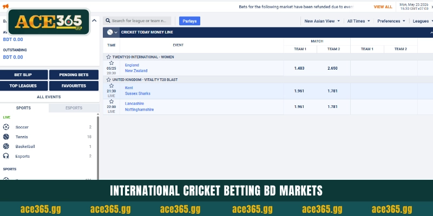Click the Parlays button
Image resolution: width=433 pixels, height=216 pixels.
click(189, 21)
